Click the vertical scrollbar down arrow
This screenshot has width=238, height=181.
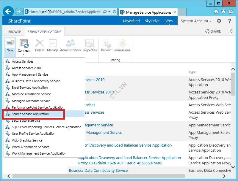point(233,167)
